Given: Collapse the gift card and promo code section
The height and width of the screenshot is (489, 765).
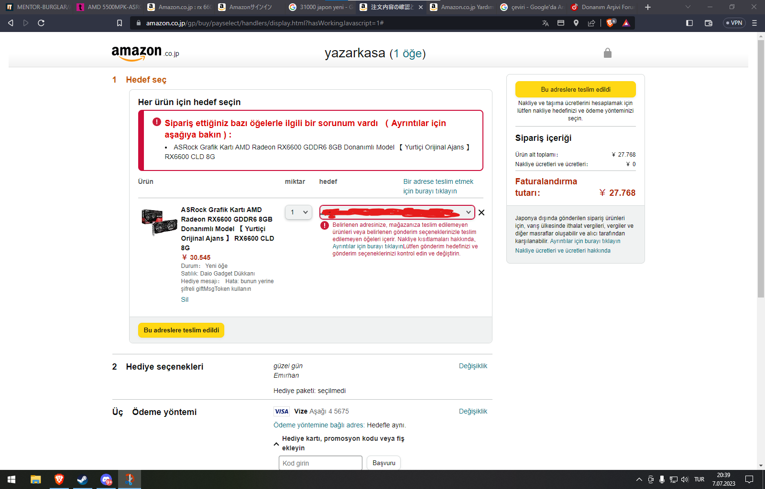Looking at the screenshot, I should point(276,444).
